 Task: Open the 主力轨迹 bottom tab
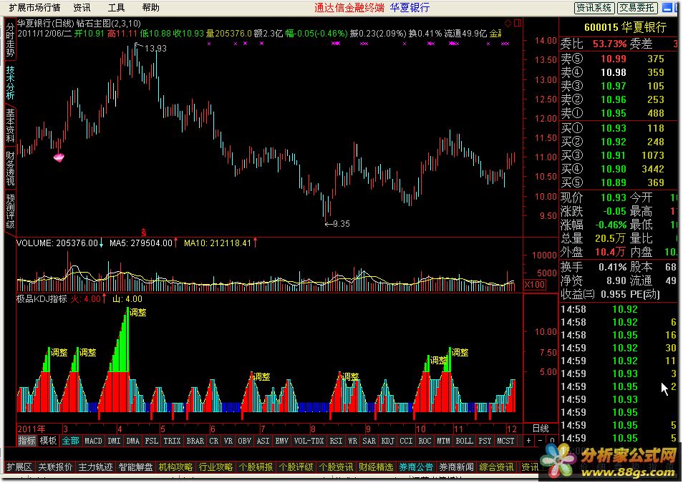click(95, 467)
